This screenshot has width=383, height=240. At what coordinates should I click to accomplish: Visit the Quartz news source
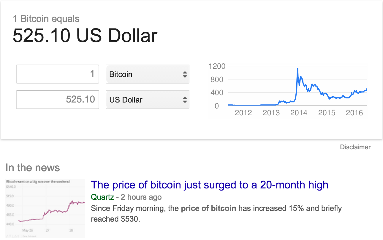click(102, 197)
